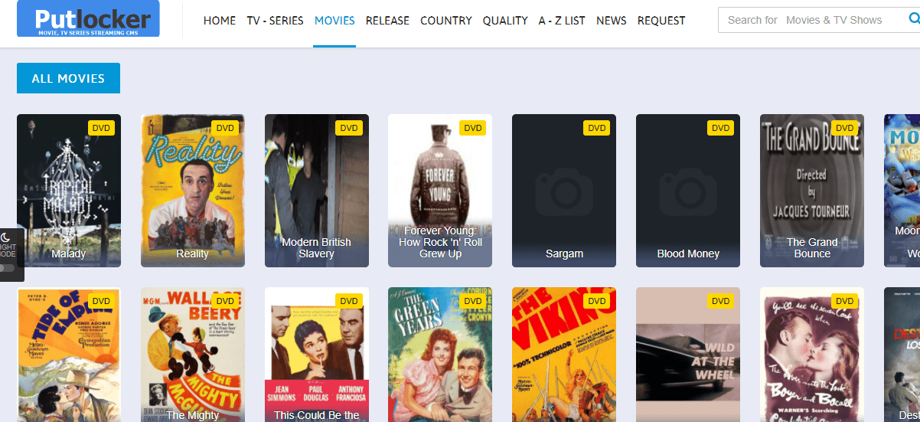Open the RELEASE menu

pos(387,21)
